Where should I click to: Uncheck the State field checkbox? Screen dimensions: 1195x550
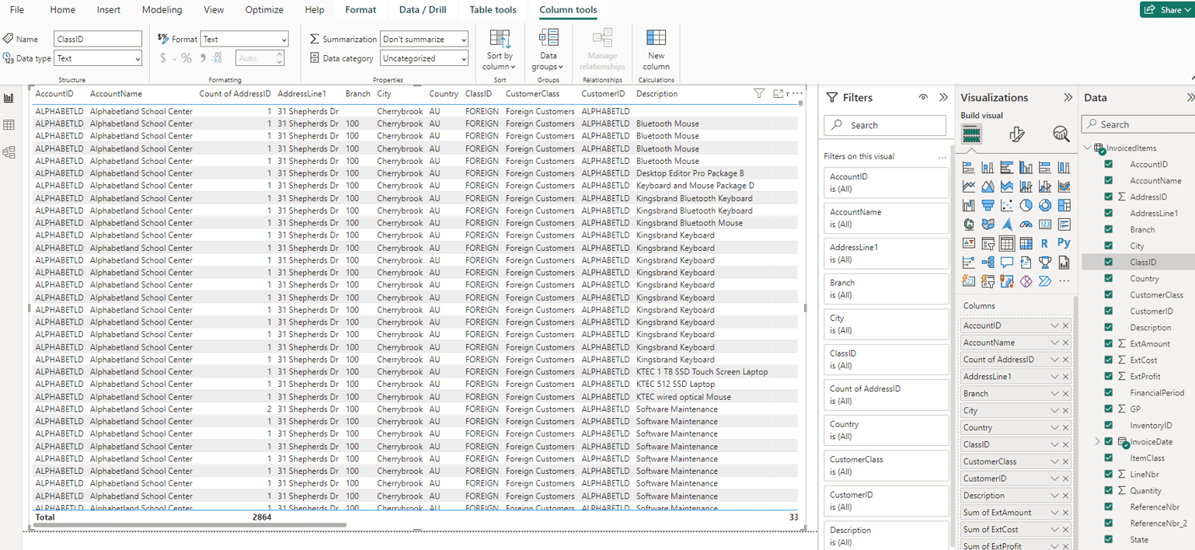pyautogui.click(x=1109, y=539)
